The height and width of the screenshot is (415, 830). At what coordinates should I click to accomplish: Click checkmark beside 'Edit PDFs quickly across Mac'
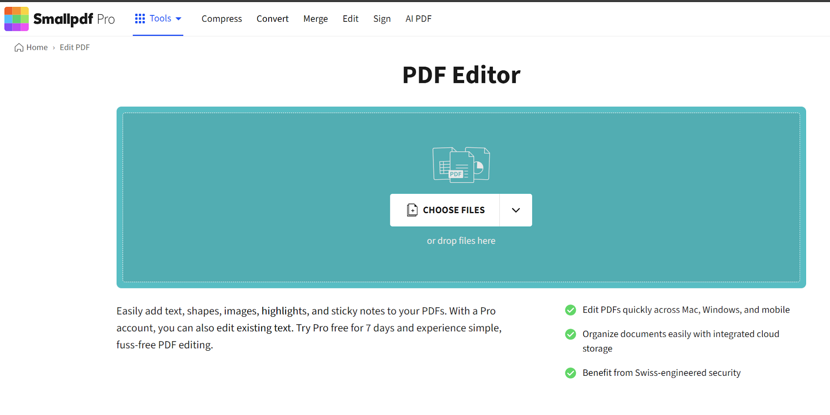coord(571,310)
